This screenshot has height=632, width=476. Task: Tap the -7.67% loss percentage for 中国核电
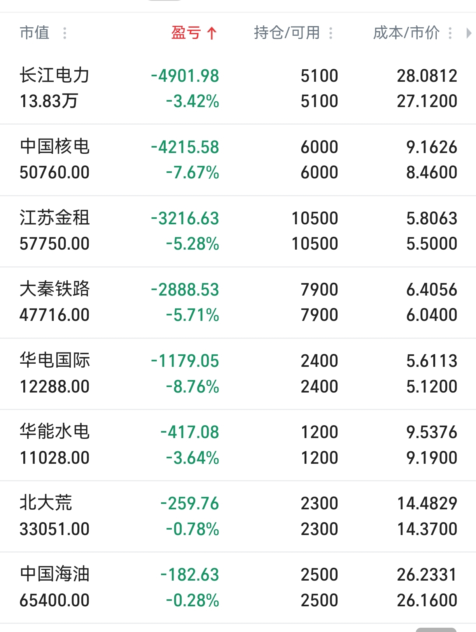pos(192,173)
